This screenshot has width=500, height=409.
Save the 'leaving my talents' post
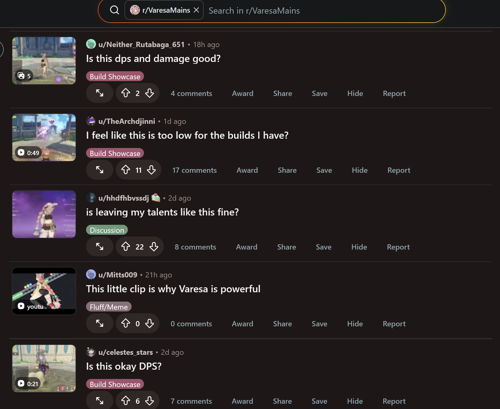[x=324, y=247]
